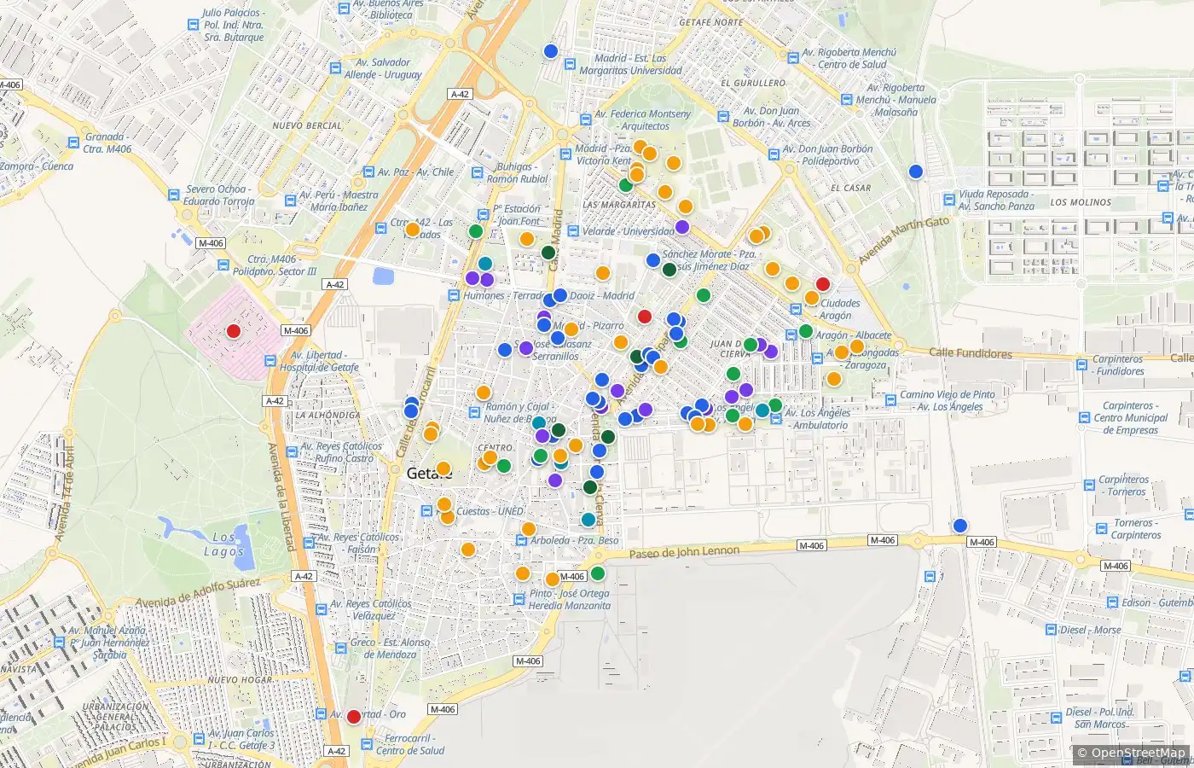Select the Los Lagos park label
The width and height of the screenshot is (1194, 768).
coord(223,544)
